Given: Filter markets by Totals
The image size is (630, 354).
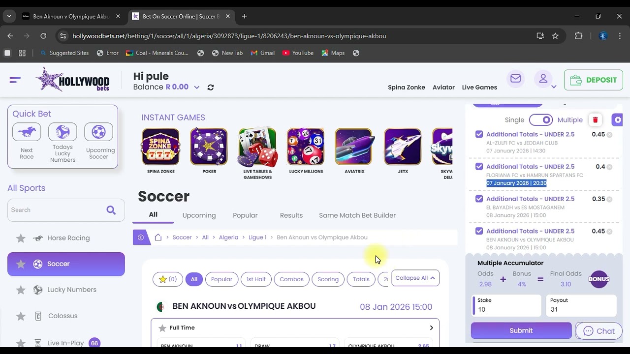Looking at the screenshot, I should tap(361, 279).
